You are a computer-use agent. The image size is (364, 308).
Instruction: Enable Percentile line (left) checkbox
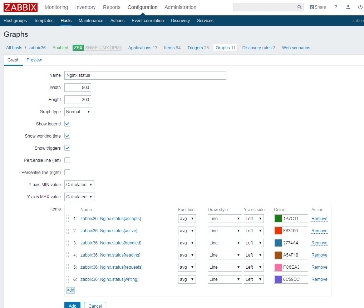(x=67, y=160)
